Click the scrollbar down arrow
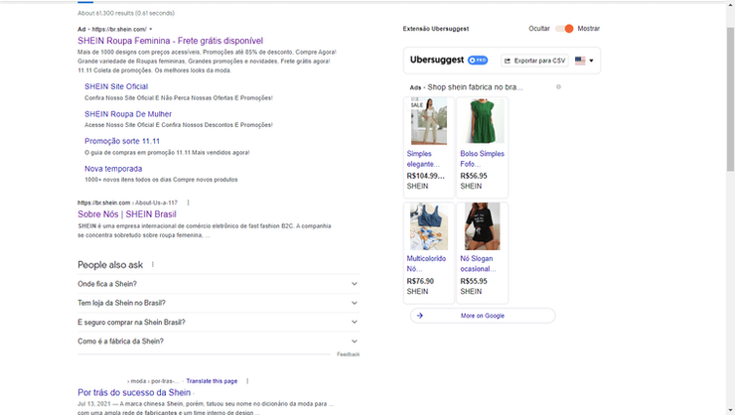The height and width of the screenshot is (415, 735). click(730, 411)
